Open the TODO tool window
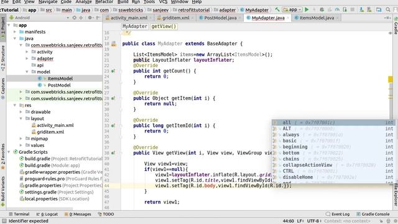Screen dimensions: 398x224 pos(106,214)
